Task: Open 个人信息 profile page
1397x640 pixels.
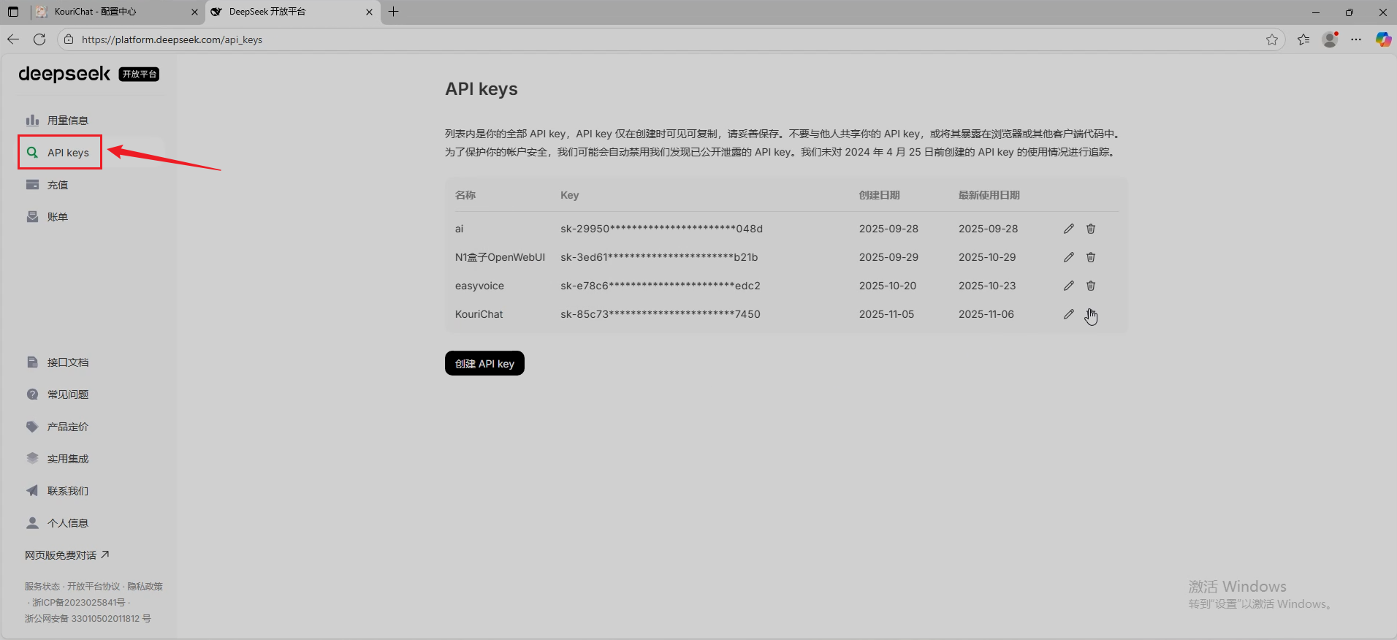Action: [67, 523]
